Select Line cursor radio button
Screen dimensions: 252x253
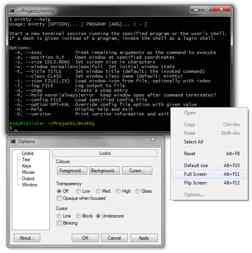click(x=60, y=216)
